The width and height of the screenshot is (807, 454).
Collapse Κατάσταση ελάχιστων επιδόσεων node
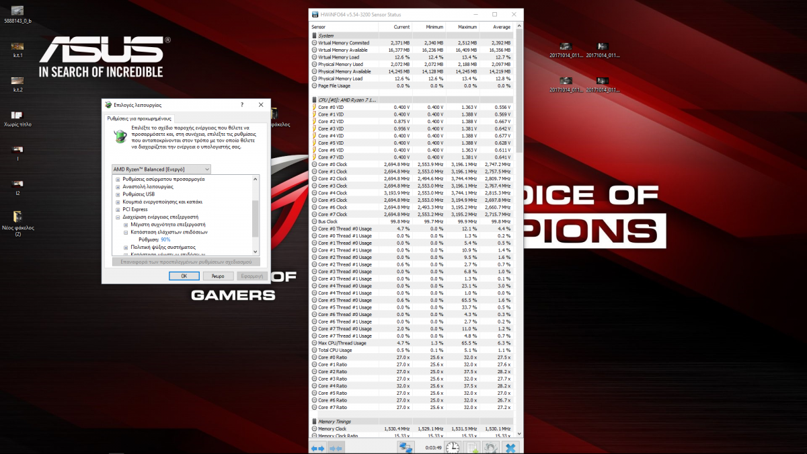tap(126, 232)
